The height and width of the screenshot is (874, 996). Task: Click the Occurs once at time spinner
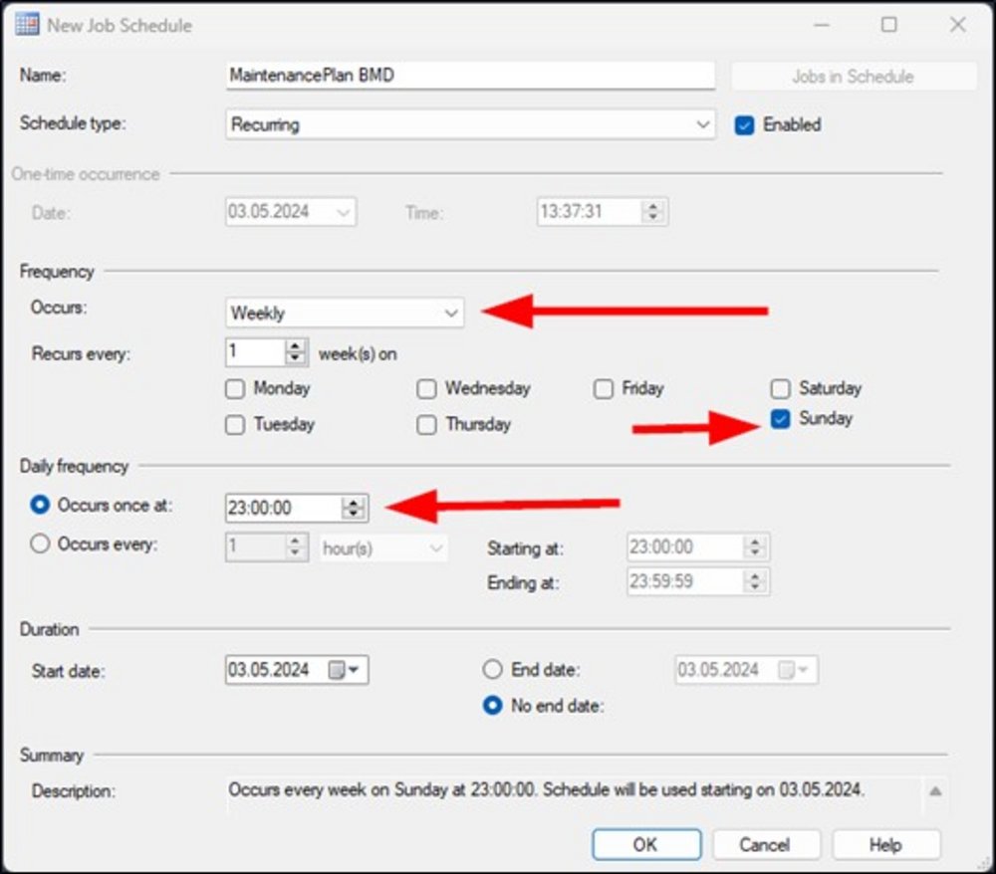353,508
